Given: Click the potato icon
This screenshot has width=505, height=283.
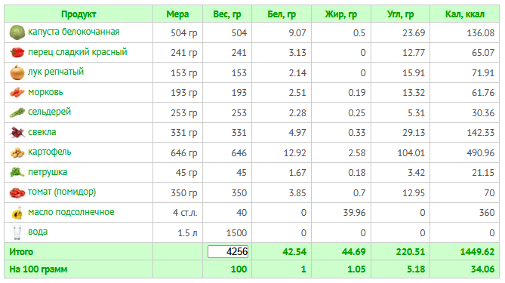Looking at the screenshot, I should point(17,152).
